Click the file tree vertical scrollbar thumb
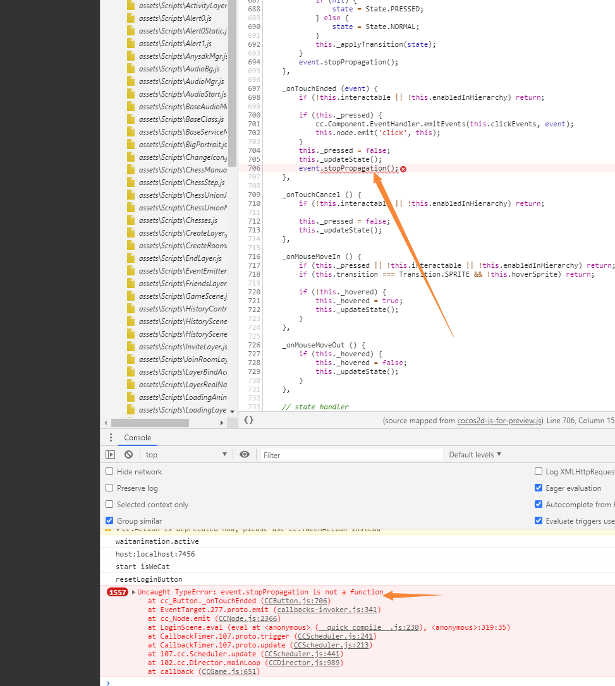This screenshot has width=615, height=686. pyautogui.click(x=233, y=83)
